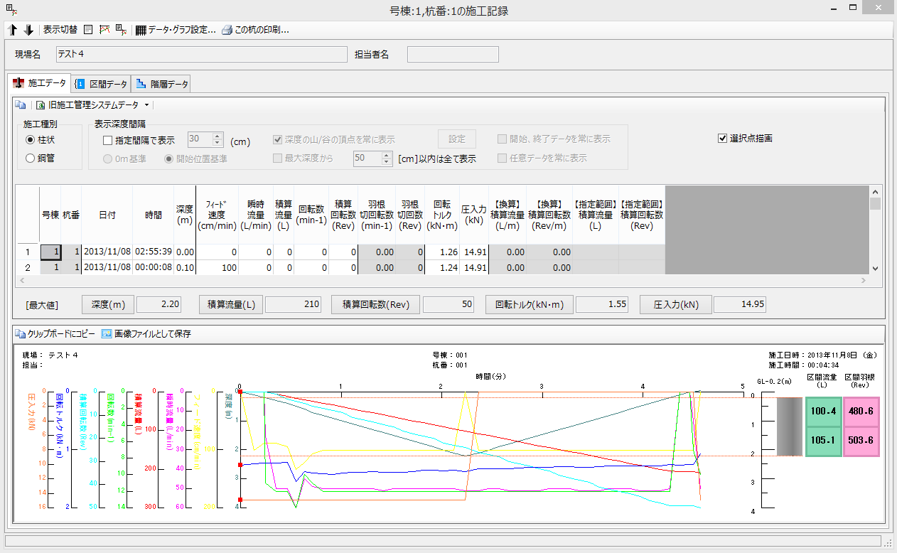Click 画像ファイルとして保存 button
The height and width of the screenshot is (553, 897).
click(146, 333)
